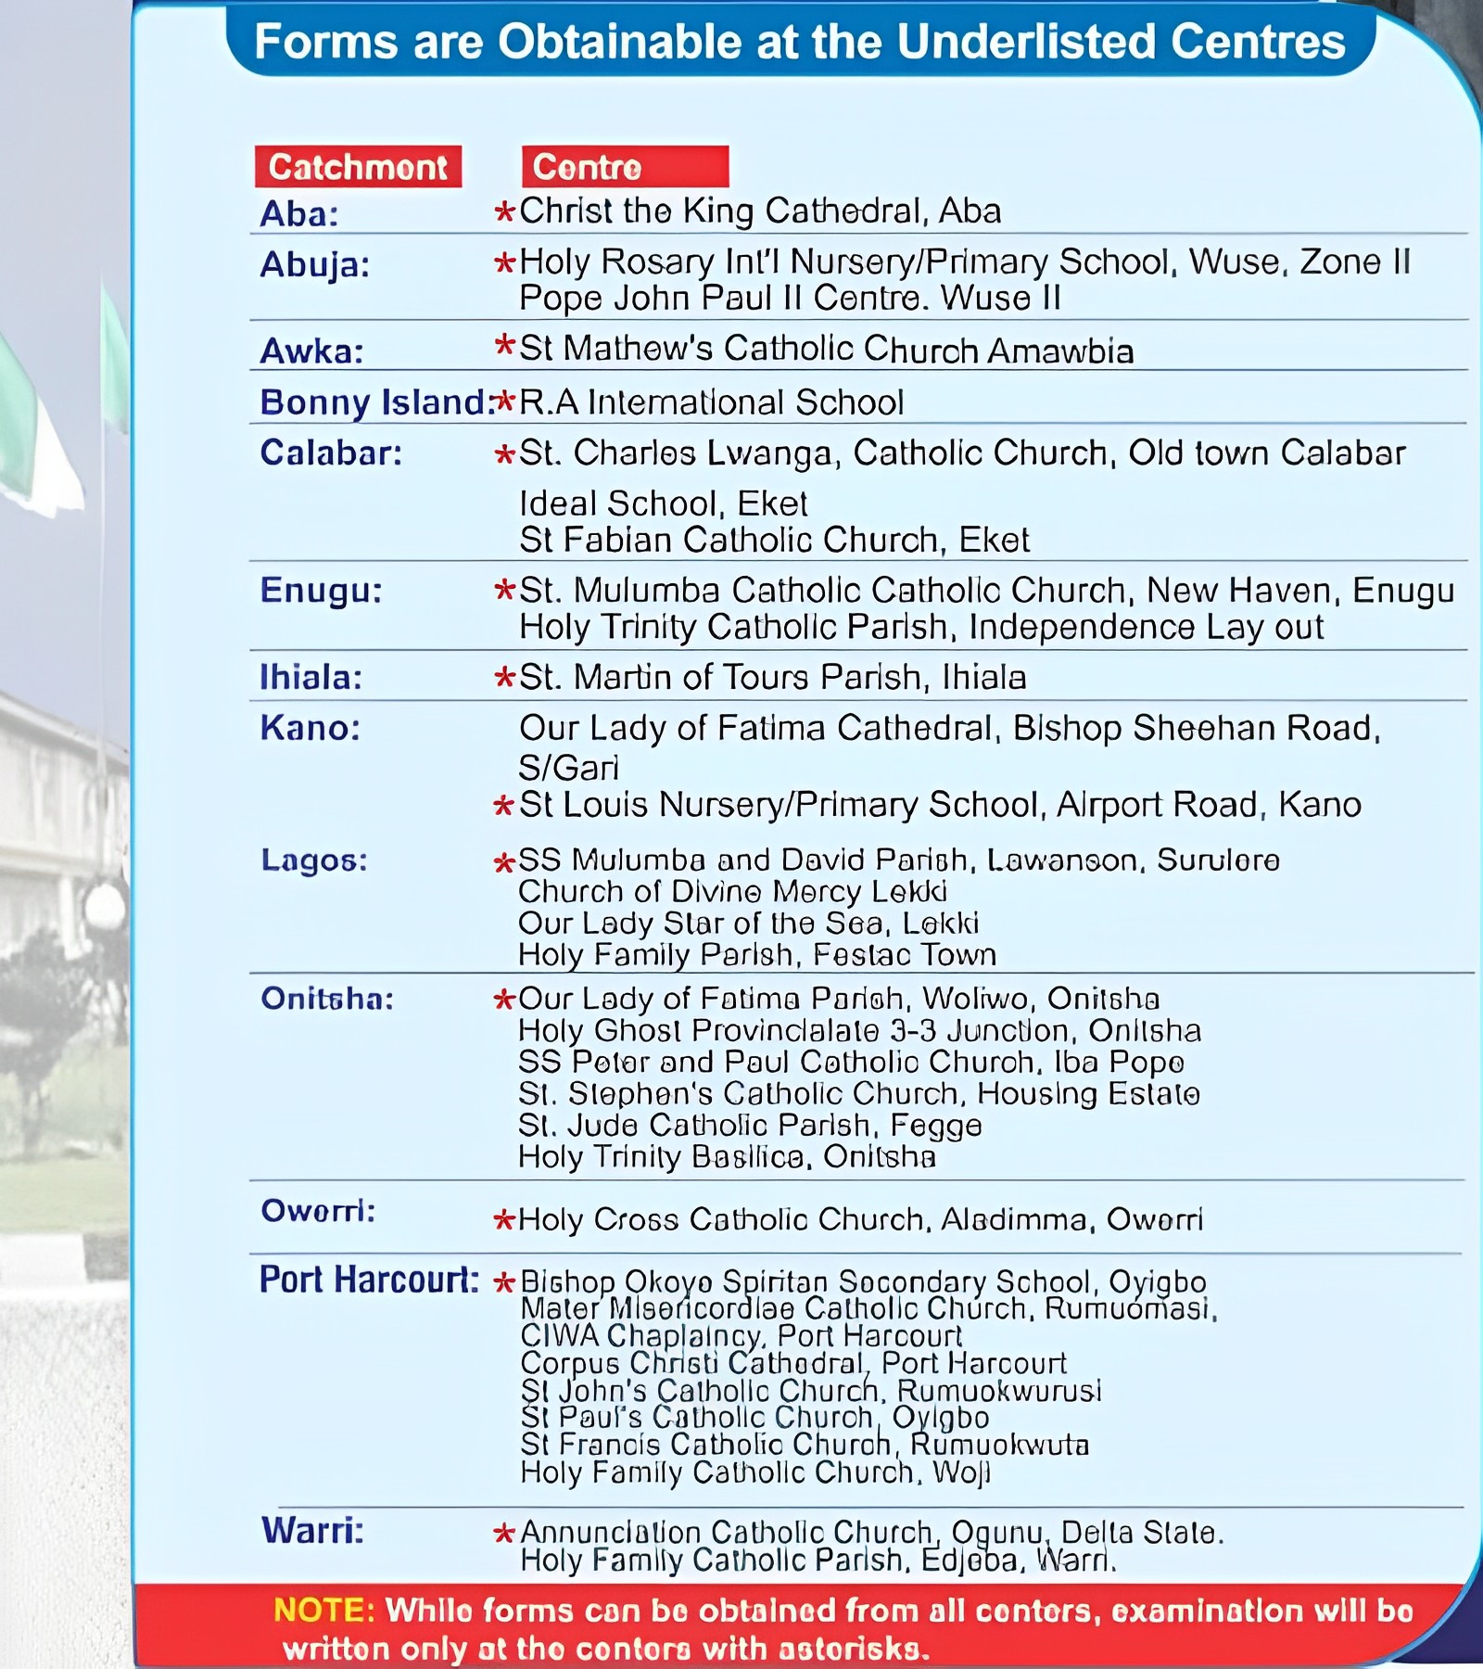
Task: Click 'Holy Family Parish, Festac Town'
Action: 756,955
